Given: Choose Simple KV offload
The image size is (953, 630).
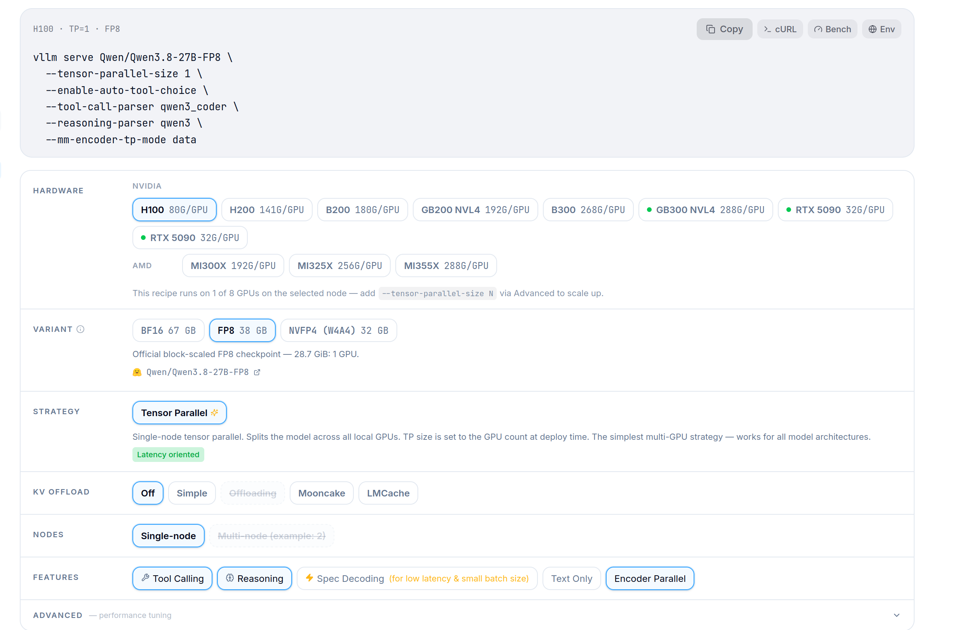Looking at the screenshot, I should 192,493.
